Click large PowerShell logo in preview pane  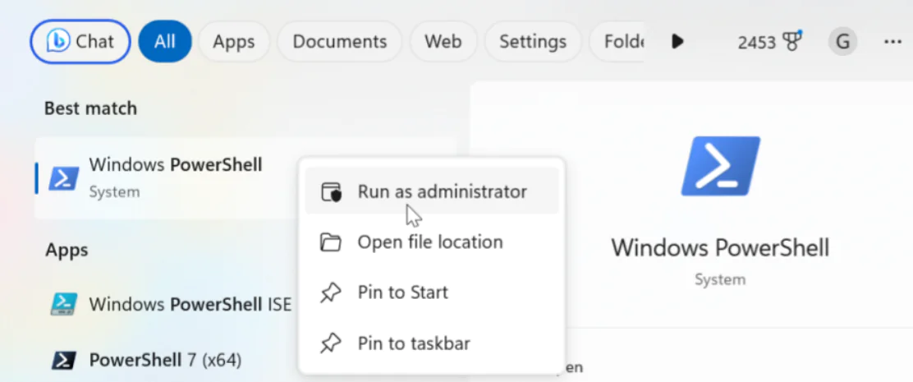(x=721, y=166)
